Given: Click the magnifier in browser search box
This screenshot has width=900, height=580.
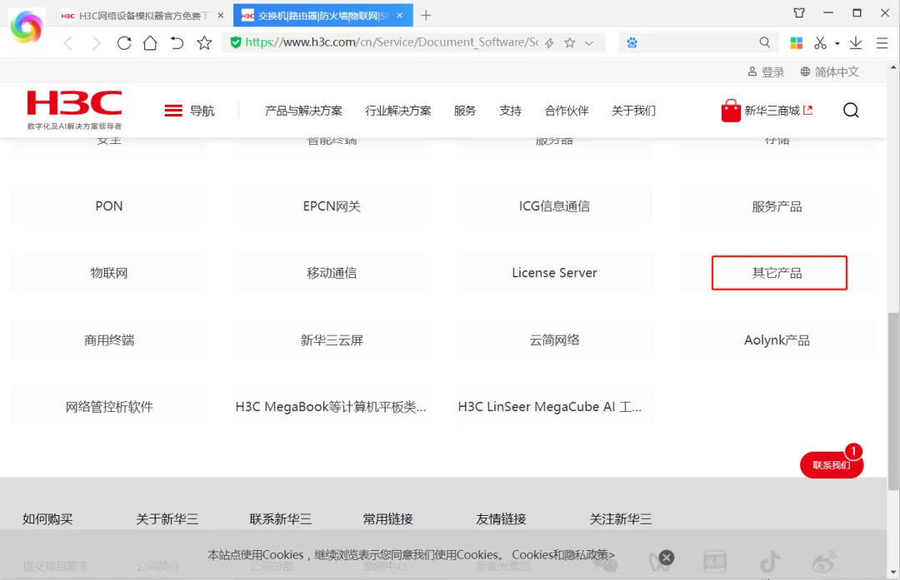Looking at the screenshot, I should point(764,42).
